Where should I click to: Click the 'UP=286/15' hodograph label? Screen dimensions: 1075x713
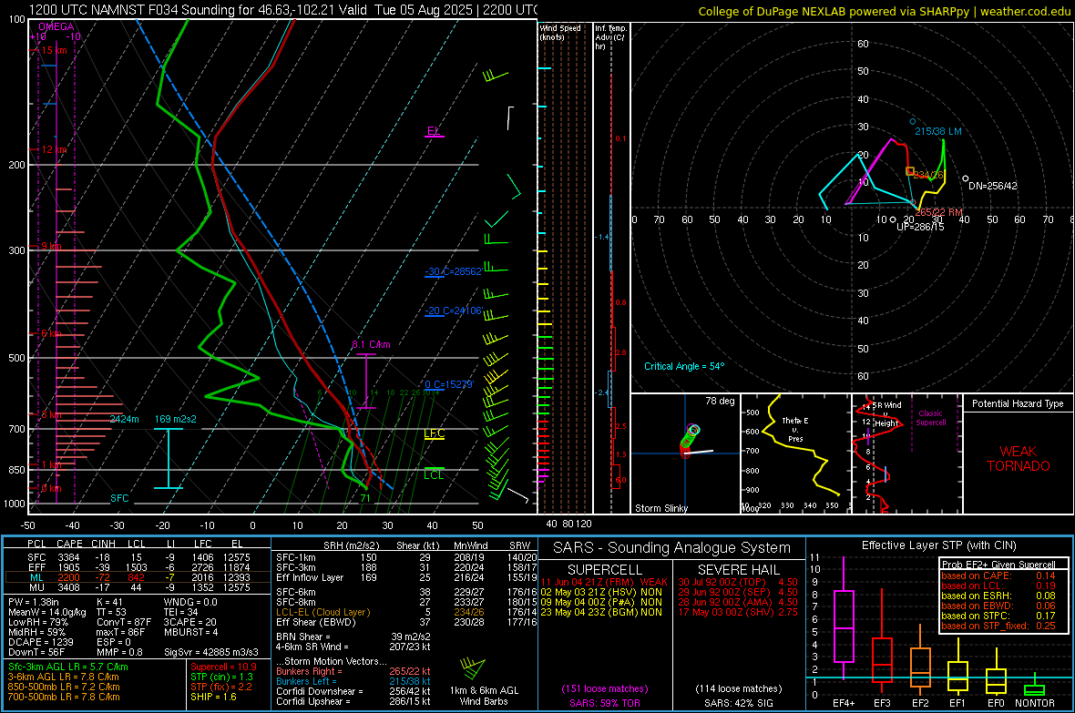tap(920, 226)
